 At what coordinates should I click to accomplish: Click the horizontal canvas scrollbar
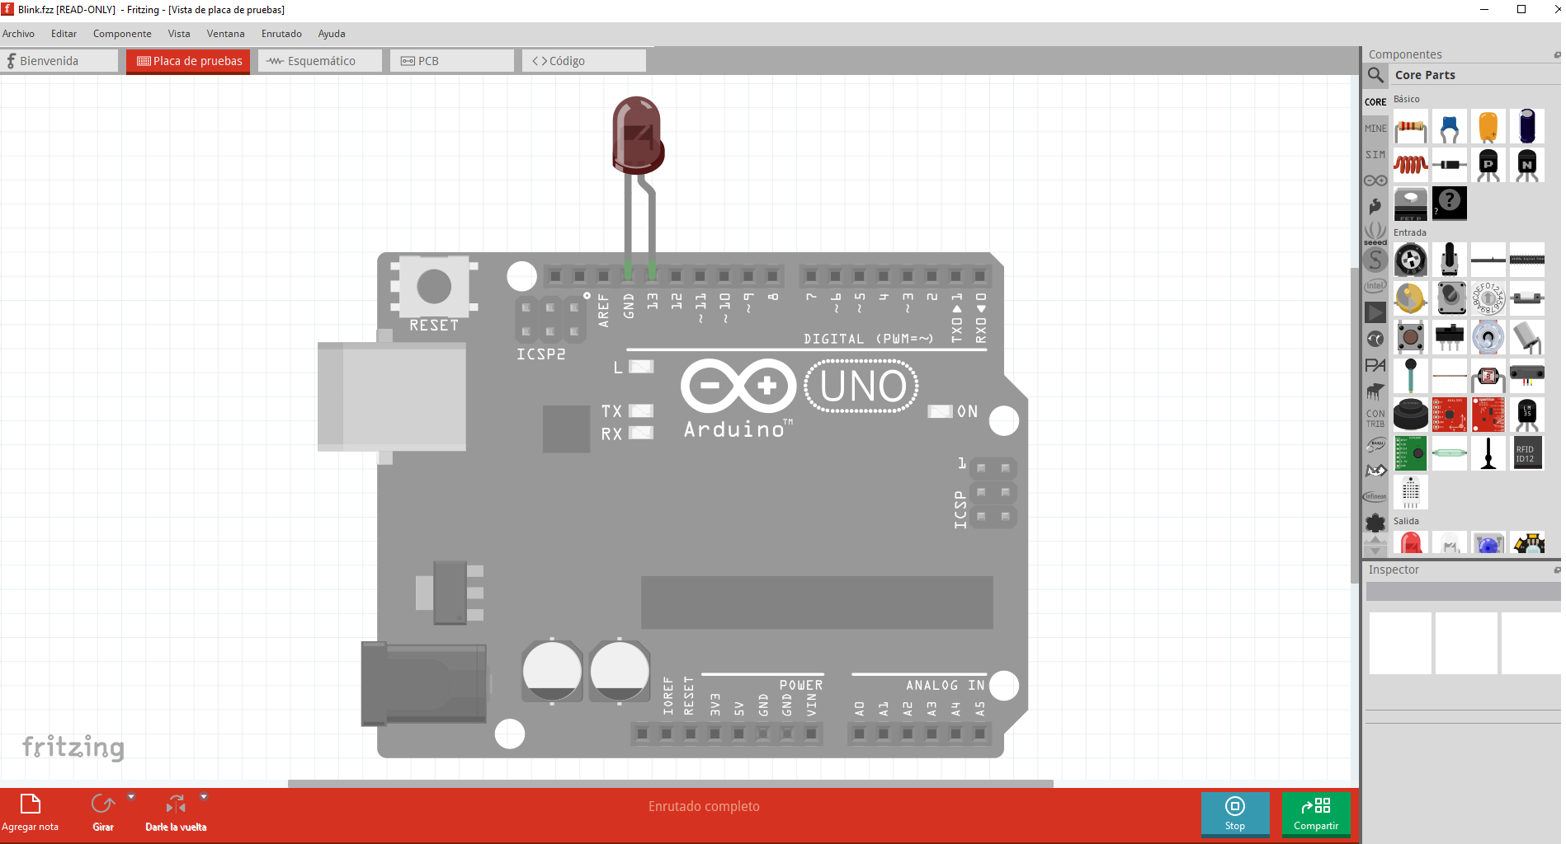[x=670, y=783]
